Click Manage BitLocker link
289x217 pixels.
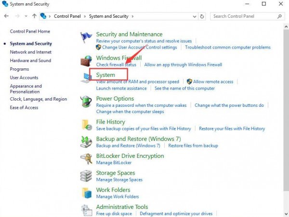(x=114, y=163)
